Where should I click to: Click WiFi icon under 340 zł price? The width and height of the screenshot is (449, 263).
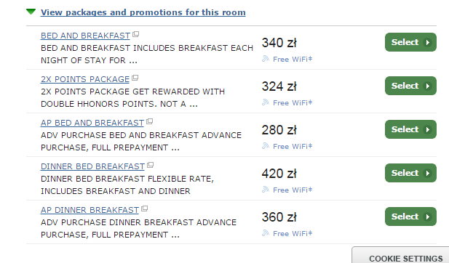pyautogui.click(x=266, y=59)
